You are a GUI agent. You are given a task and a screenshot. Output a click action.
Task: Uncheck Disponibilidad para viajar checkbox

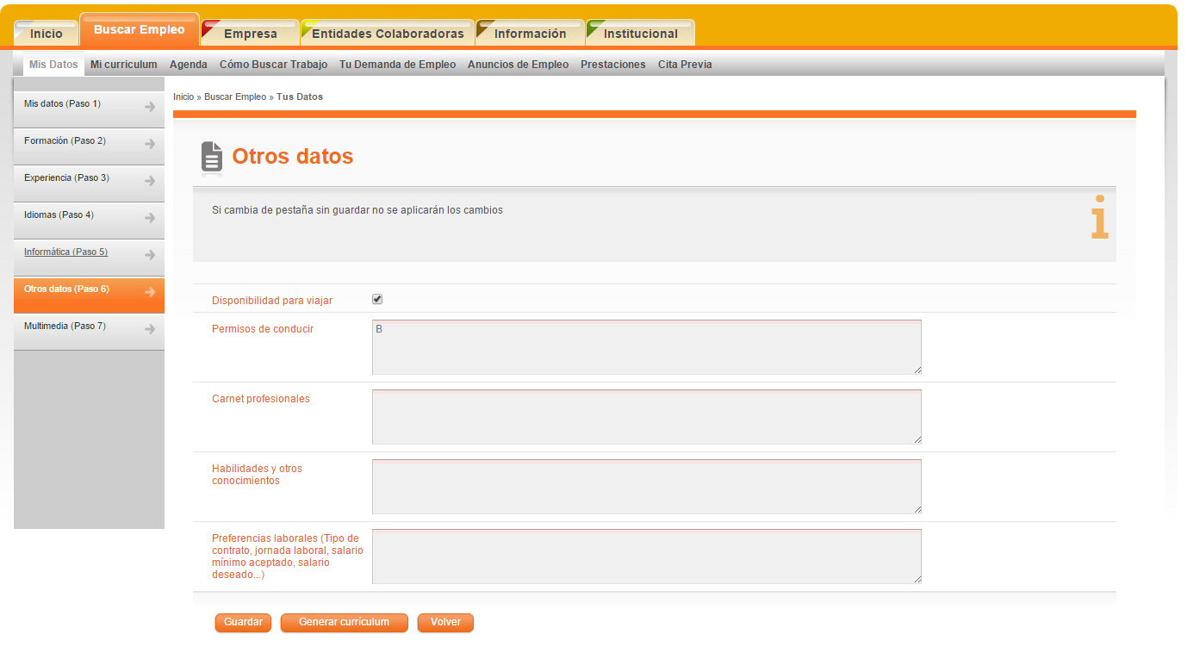pyautogui.click(x=377, y=299)
